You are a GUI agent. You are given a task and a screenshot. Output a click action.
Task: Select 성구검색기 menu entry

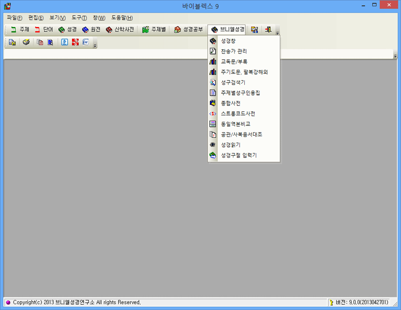pyautogui.click(x=244, y=83)
